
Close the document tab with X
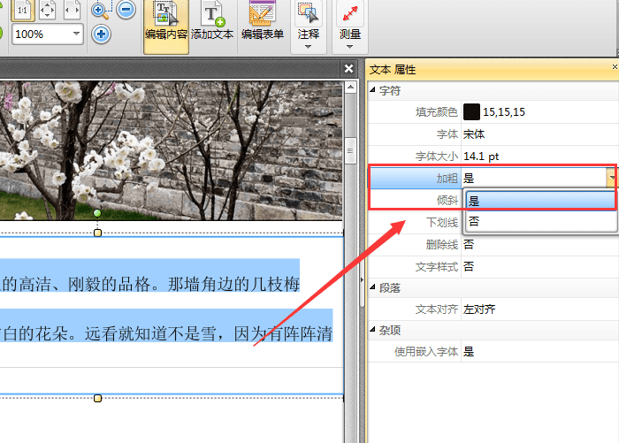[349, 69]
